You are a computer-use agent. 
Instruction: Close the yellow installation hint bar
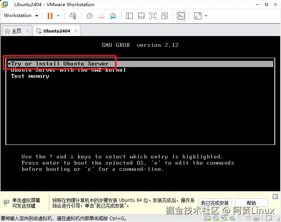(275, 196)
